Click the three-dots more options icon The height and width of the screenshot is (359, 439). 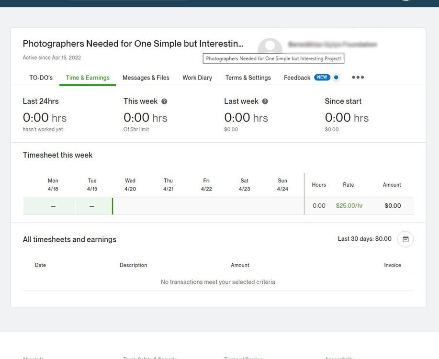(358, 77)
